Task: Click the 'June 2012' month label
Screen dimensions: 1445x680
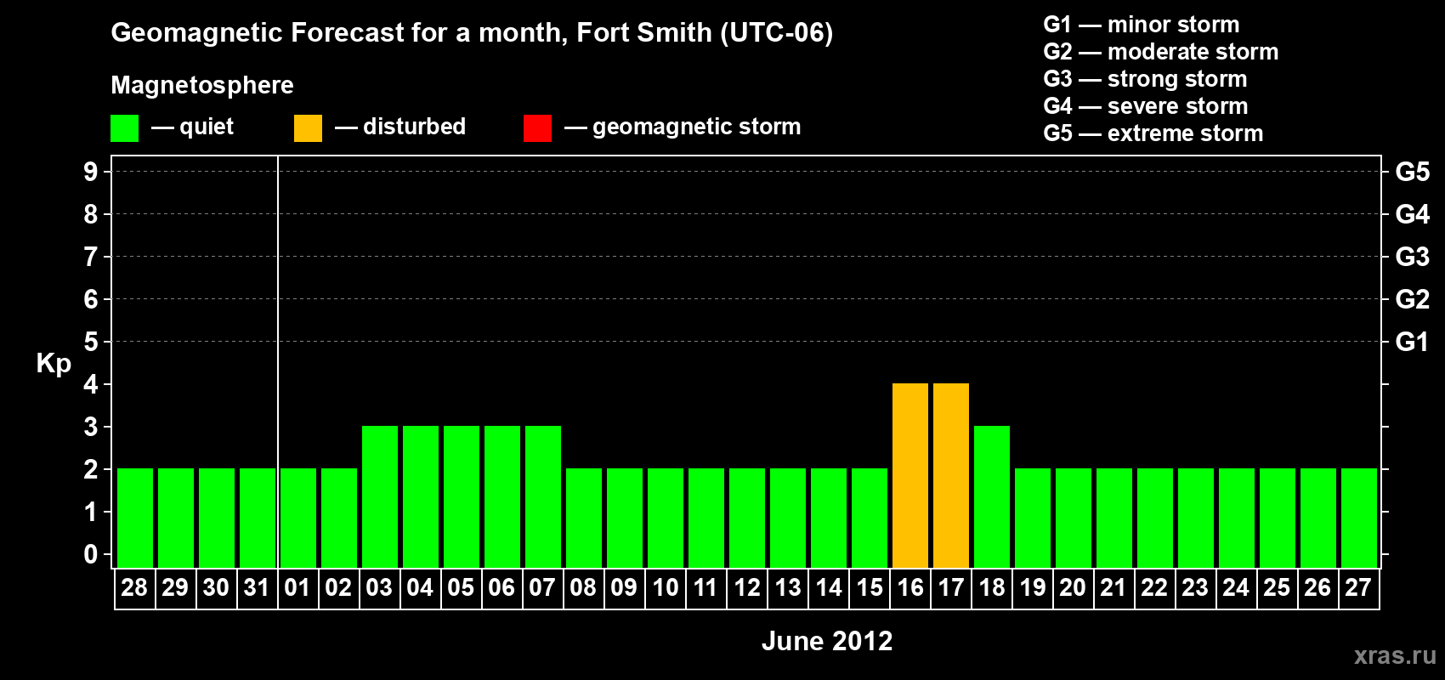Action: coord(827,641)
